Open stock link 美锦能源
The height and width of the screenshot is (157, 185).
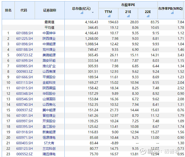pos(49,55)
